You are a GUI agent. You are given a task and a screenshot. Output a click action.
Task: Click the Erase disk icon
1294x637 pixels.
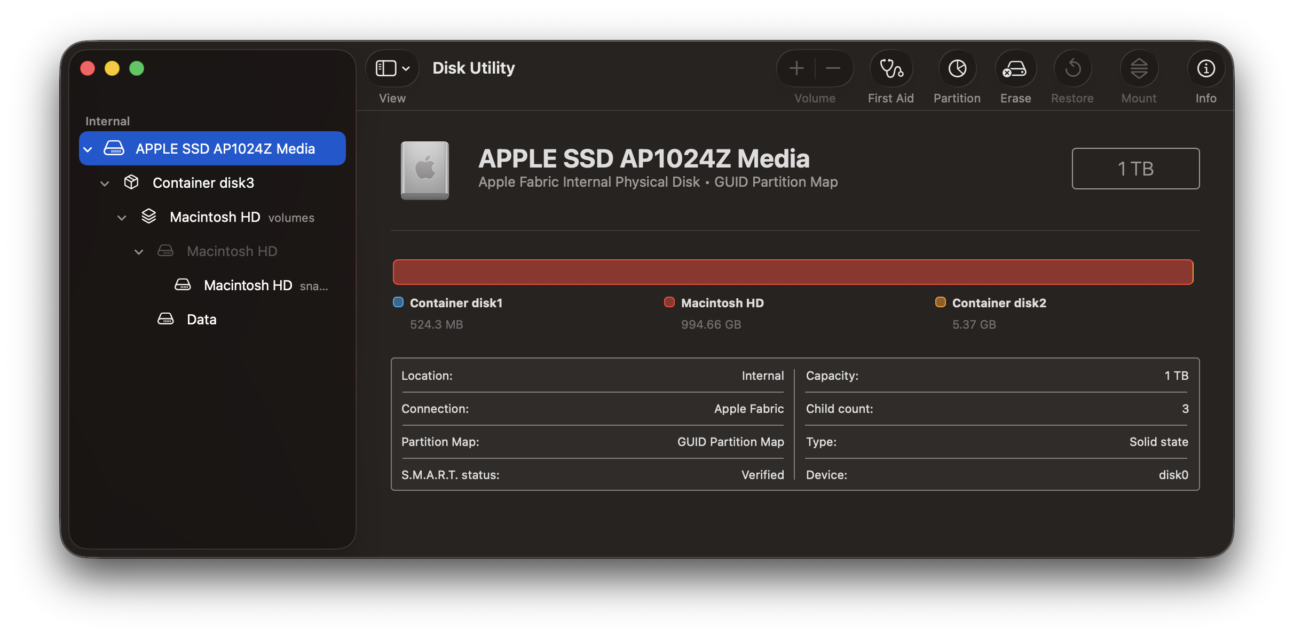(1015, 68)
